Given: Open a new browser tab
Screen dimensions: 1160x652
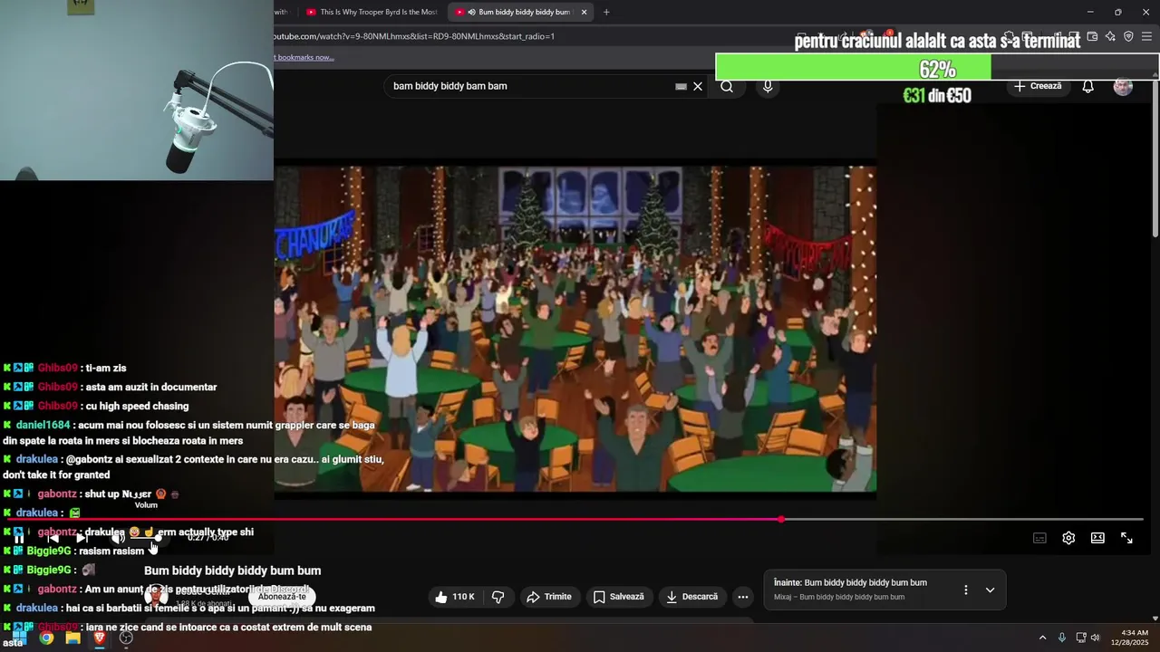Looking at the screenshot, I should 606,12.
